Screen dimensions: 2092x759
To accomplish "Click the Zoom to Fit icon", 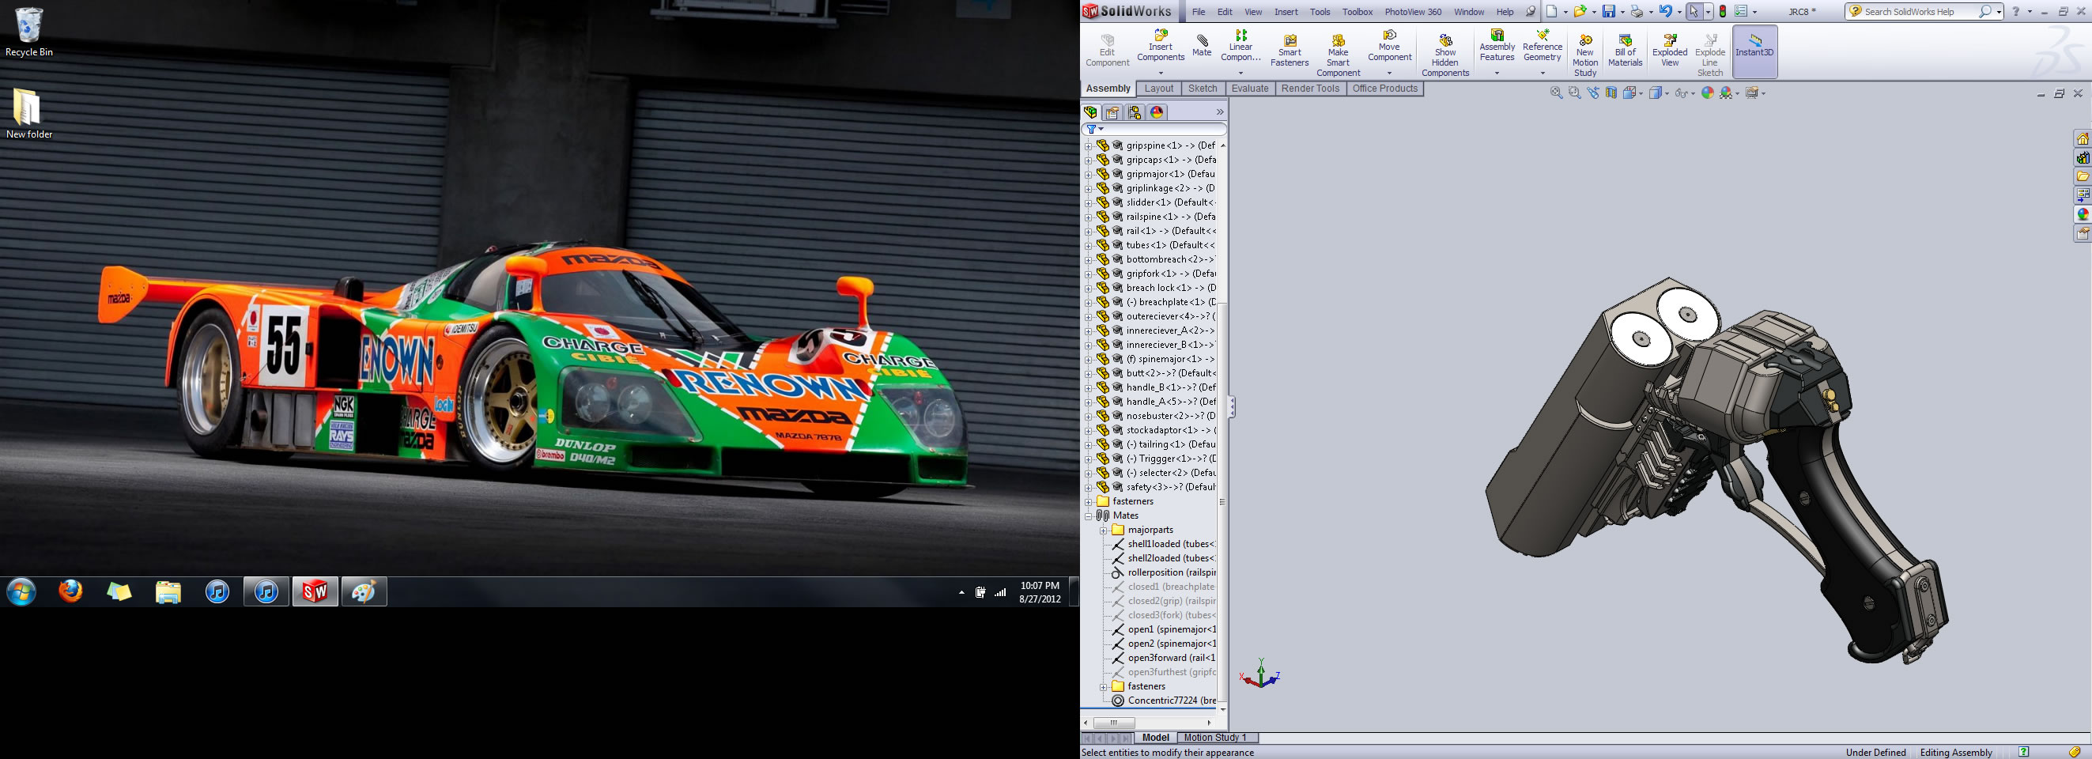I will pos(1556,93).
